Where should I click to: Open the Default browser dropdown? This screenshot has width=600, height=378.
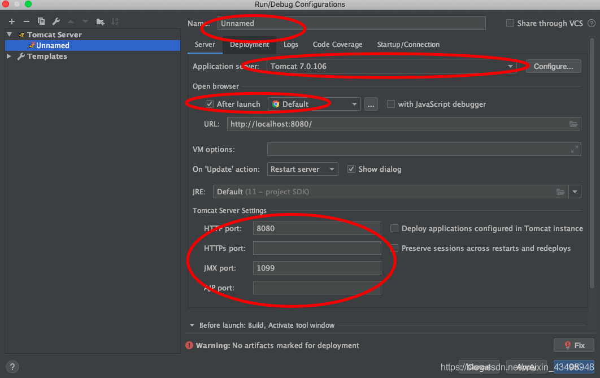(314, 104)
